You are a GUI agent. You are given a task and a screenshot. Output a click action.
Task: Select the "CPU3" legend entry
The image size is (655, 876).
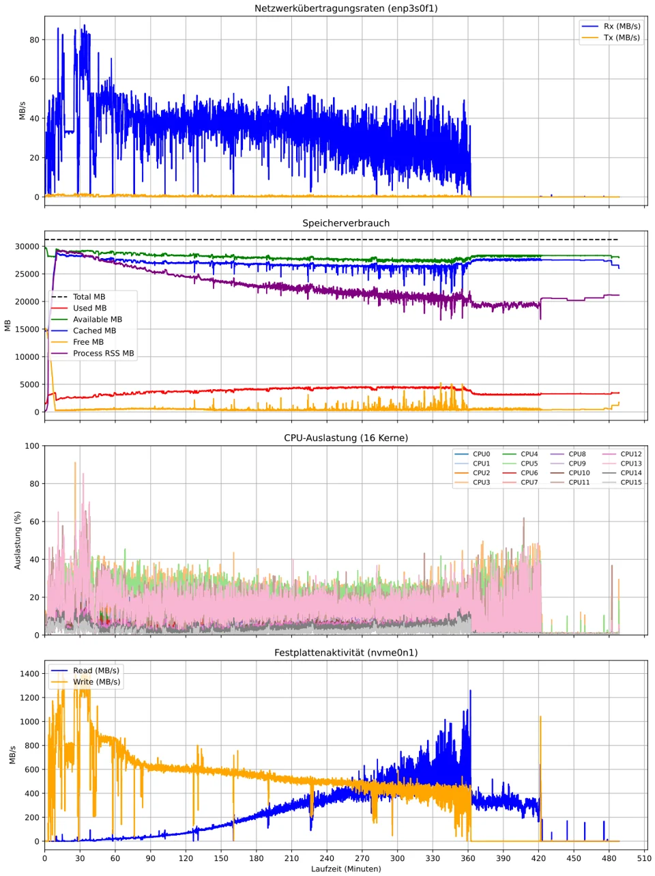point(472,483)
